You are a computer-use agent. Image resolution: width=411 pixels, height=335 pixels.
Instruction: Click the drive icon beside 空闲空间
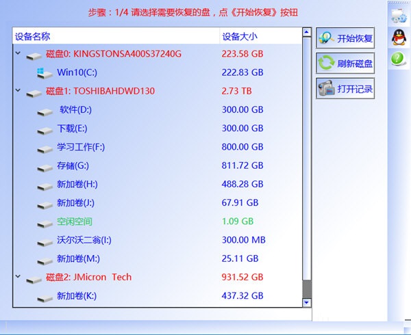tap(45, 224)
